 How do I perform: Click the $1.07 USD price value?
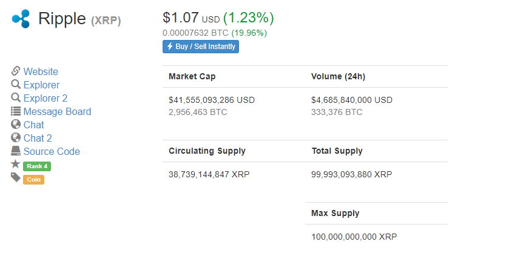(191, 18)
